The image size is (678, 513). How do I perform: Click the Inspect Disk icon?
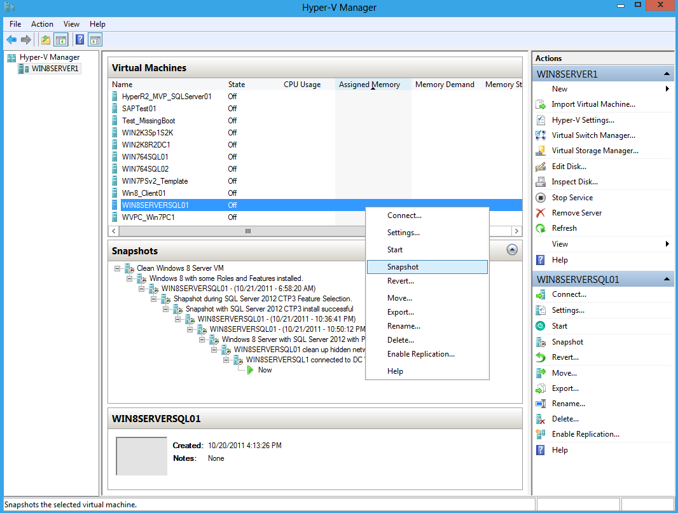pos(541,182)
